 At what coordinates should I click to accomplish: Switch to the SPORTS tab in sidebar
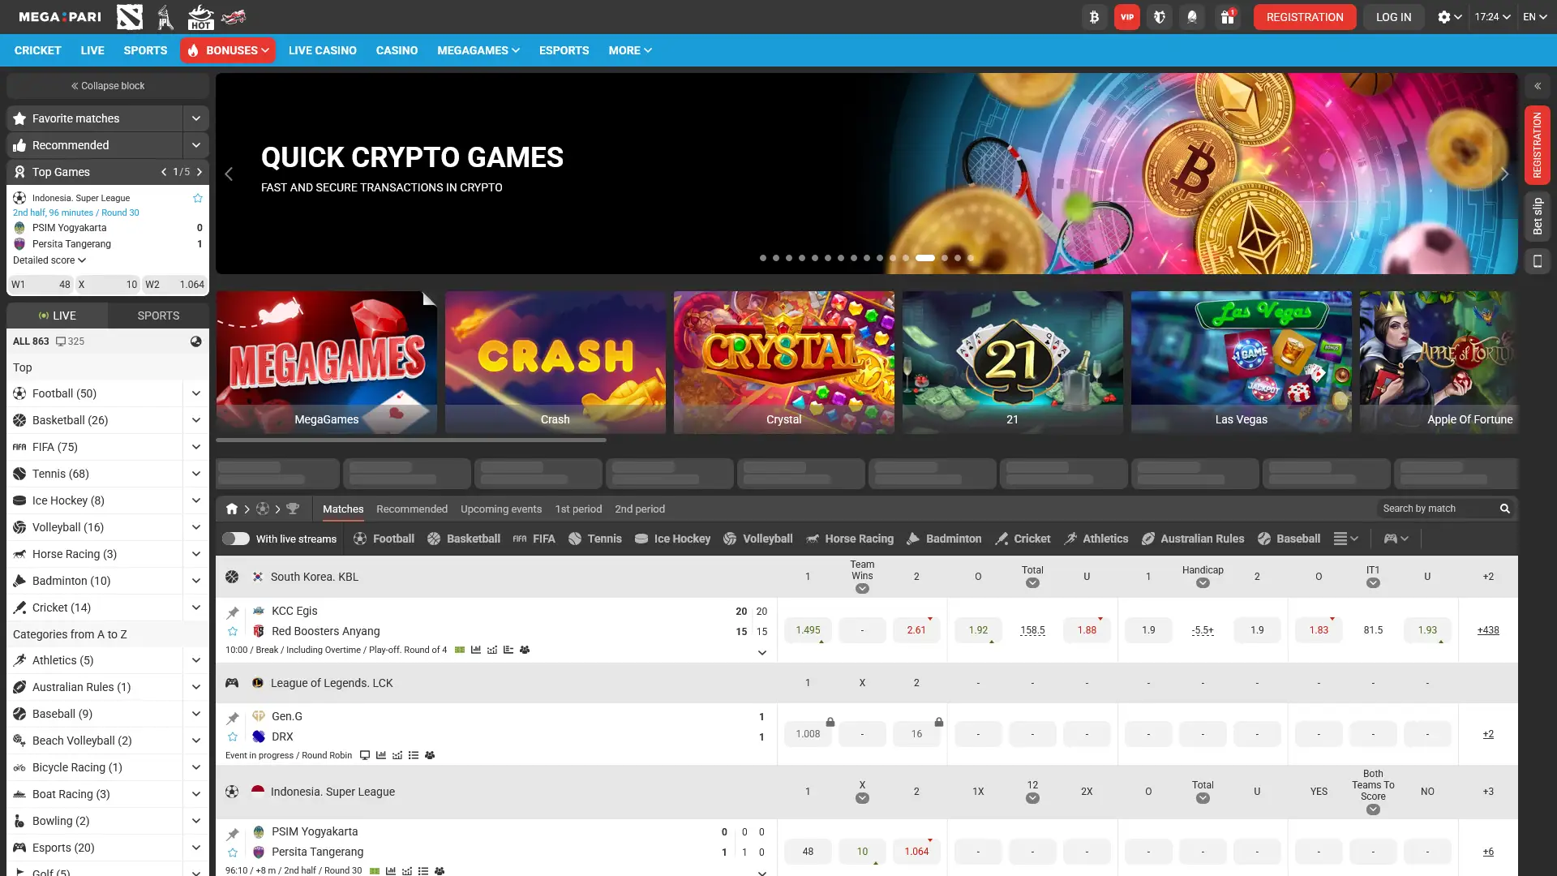point(158,316)
